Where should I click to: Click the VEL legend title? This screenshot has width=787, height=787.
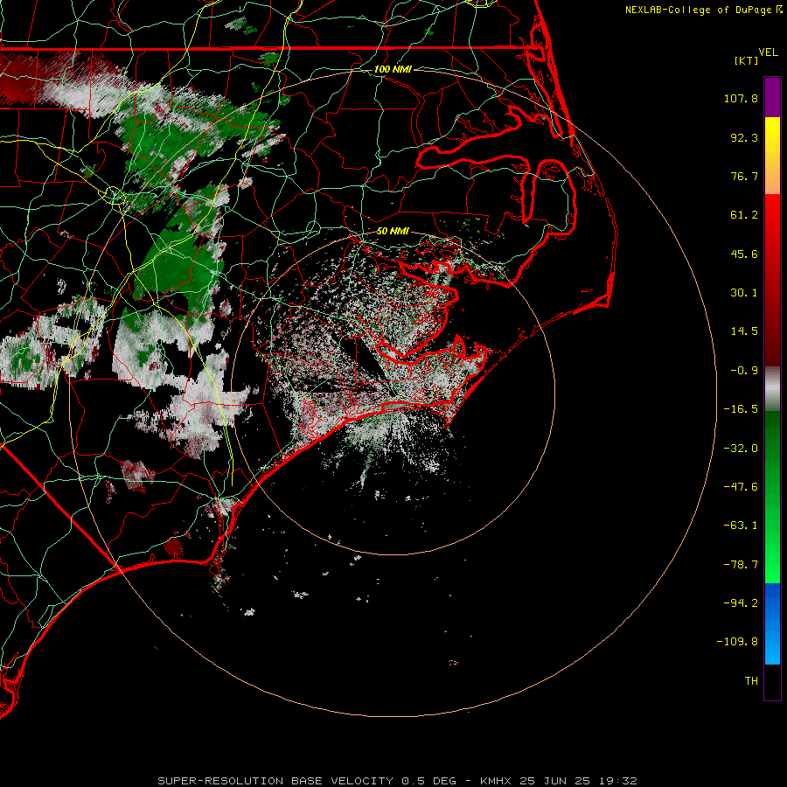pyautogui.click(x=768, y=52)
